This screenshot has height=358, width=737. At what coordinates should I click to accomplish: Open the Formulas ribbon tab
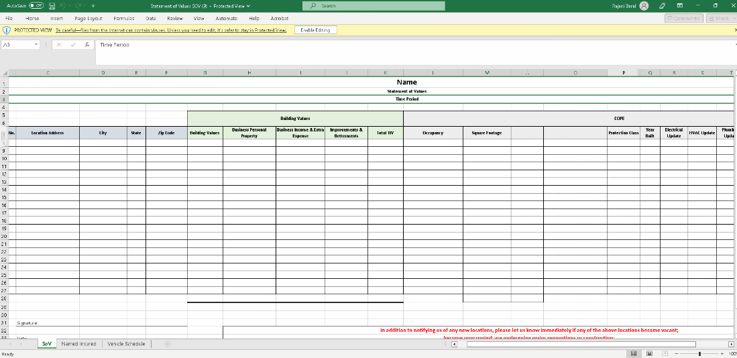[x=124, y=19]
